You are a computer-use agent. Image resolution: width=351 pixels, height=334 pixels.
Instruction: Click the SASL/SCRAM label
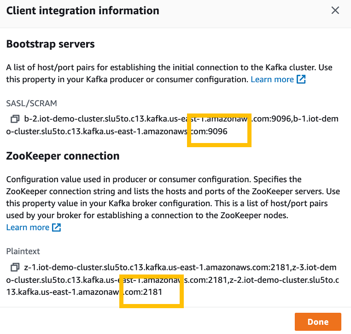tap(32, 103)
